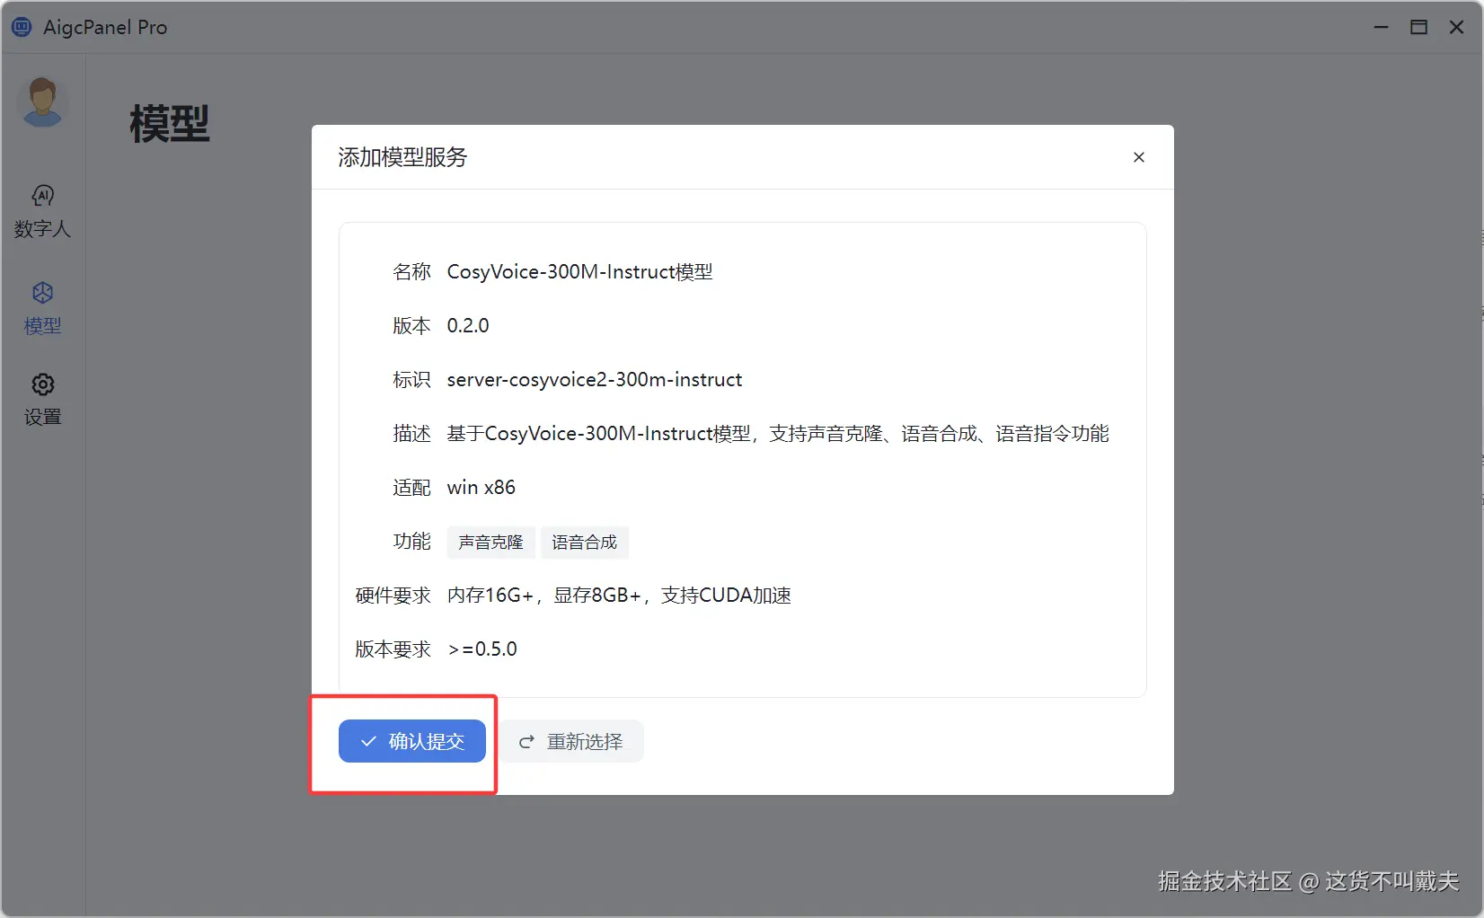Screen dimensions: 1484x918
Task: Open the 数字人 sidebar section
Action: 42,212
